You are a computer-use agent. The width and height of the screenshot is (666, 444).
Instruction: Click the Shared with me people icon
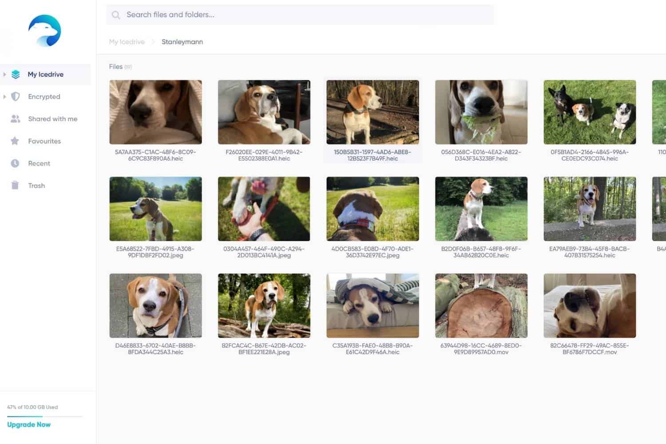(x=16, y=119)
